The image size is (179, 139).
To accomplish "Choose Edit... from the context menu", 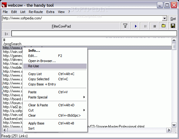I will pos(55,56).
